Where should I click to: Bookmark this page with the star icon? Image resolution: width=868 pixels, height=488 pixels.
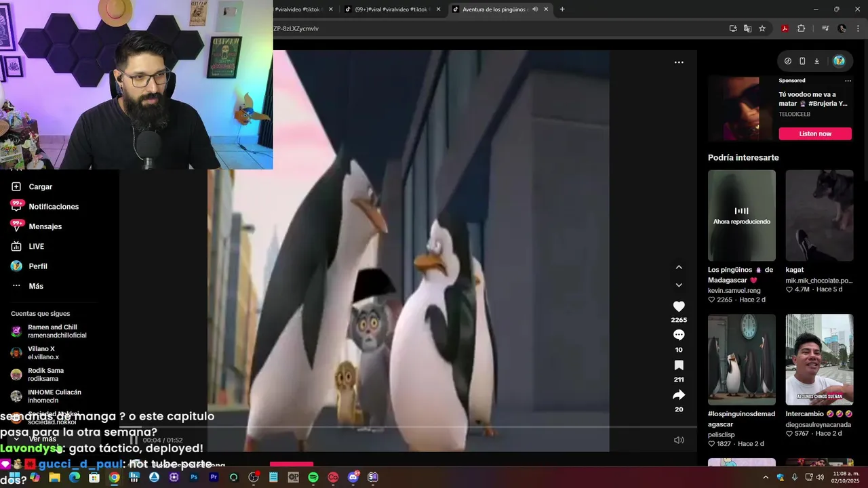pos(762,28)
